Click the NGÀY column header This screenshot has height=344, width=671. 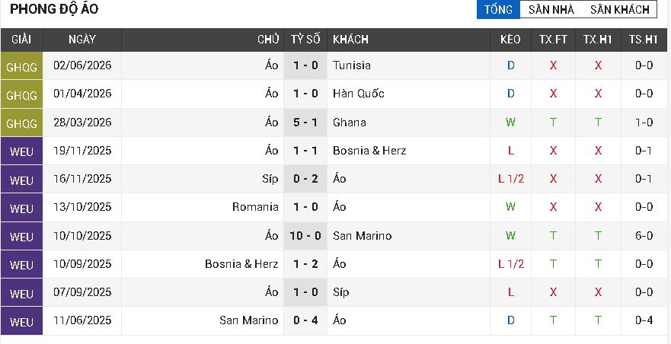click(81, 40)
